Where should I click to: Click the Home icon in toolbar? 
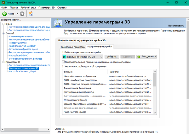click(31, 14)
